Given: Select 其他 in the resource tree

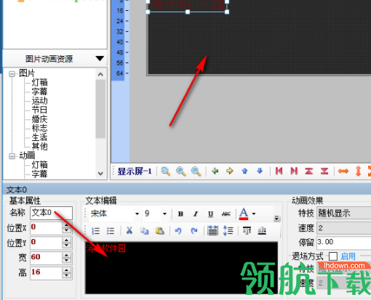Looking at the screenshot, I should pos(39,146).
